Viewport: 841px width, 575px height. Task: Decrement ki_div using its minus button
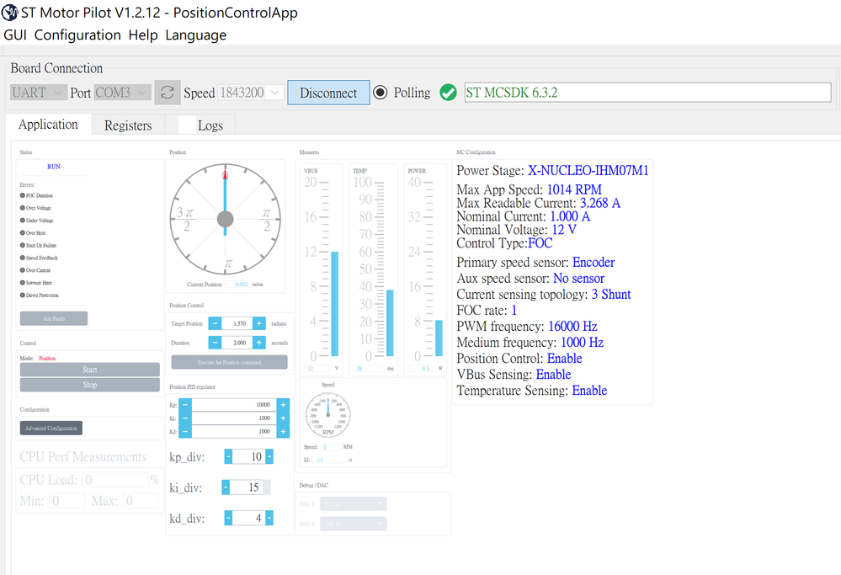[226, 487]
